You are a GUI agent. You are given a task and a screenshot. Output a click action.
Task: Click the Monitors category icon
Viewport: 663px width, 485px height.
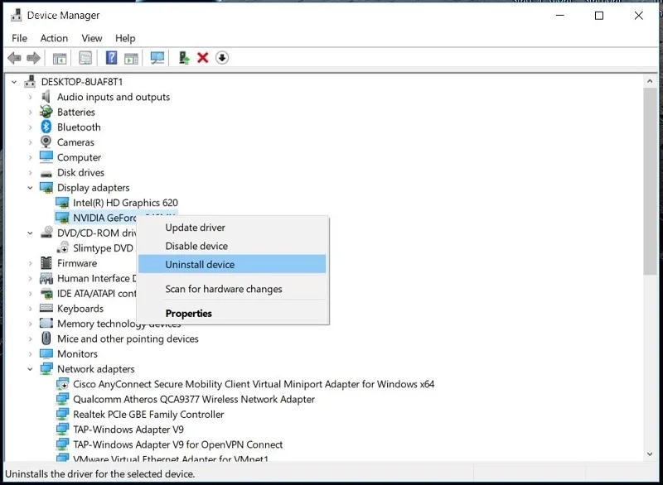[x=46, y=353]
